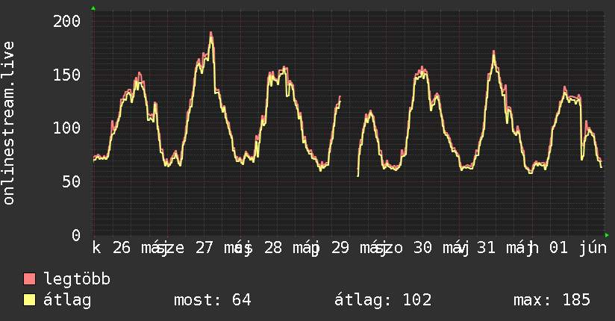The width and height of the screenshot is (615, 321).
Task: Click the 01 date label on x-axis
Action: (558, 248)
